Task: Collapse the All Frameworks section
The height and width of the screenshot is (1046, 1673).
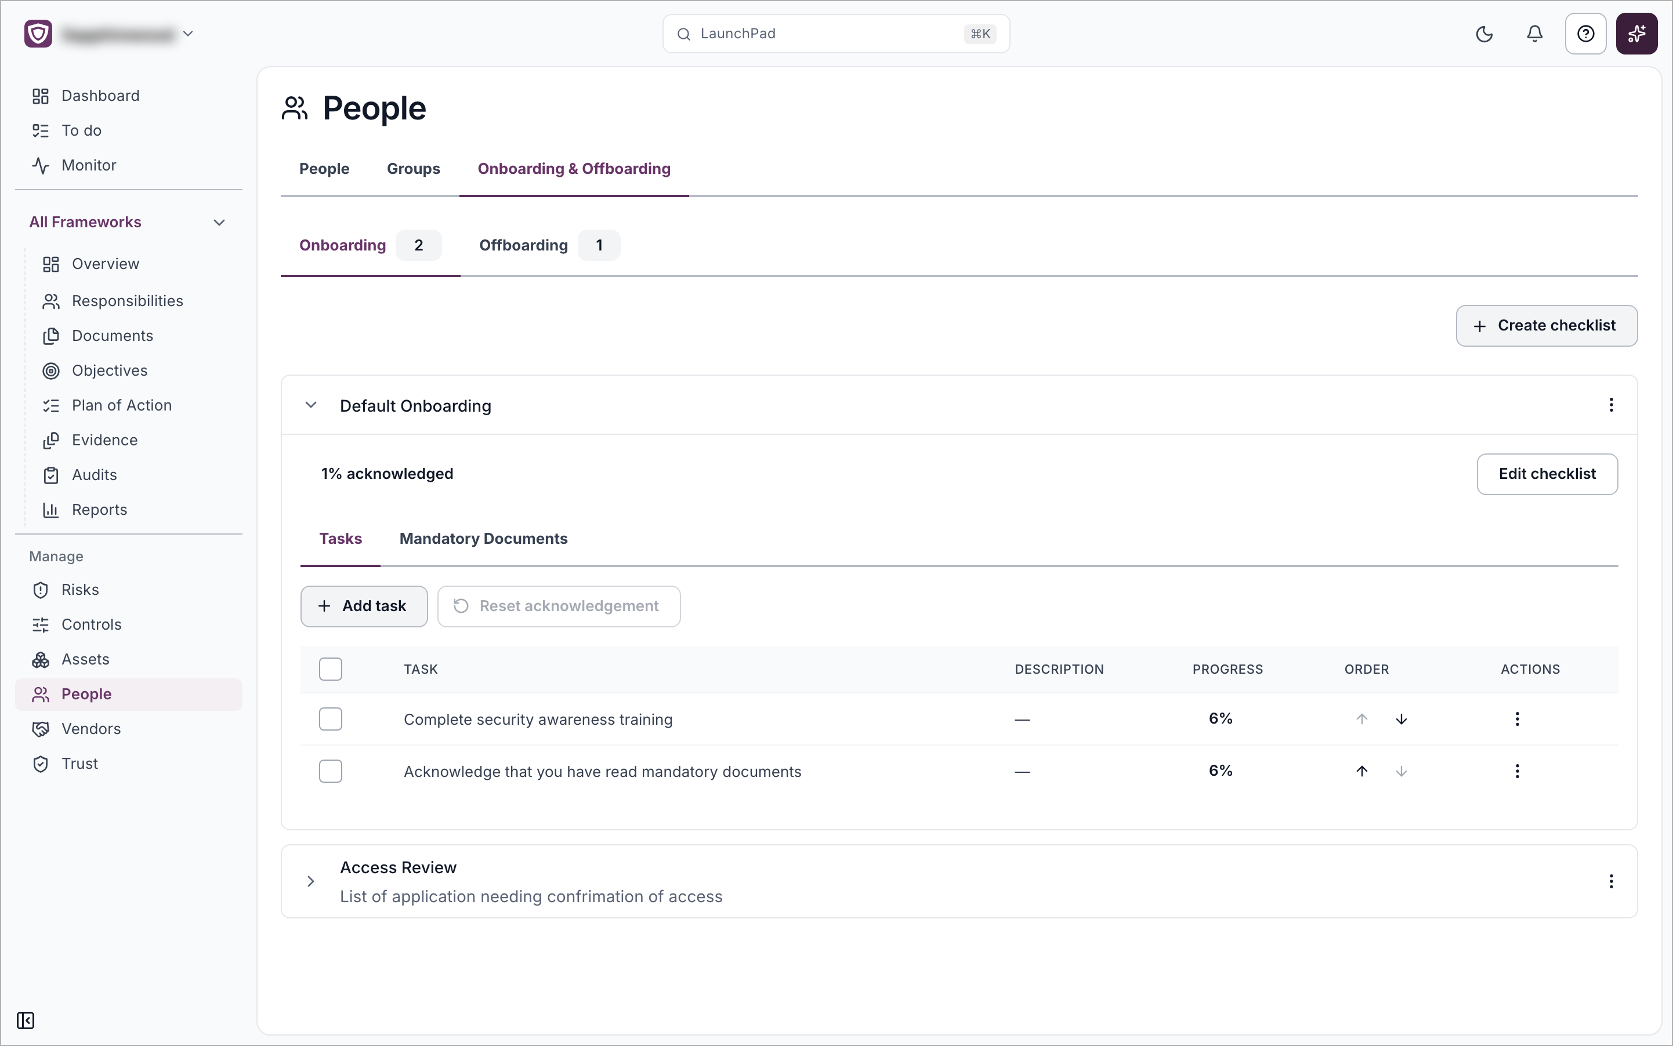Action: coord(219,222)
